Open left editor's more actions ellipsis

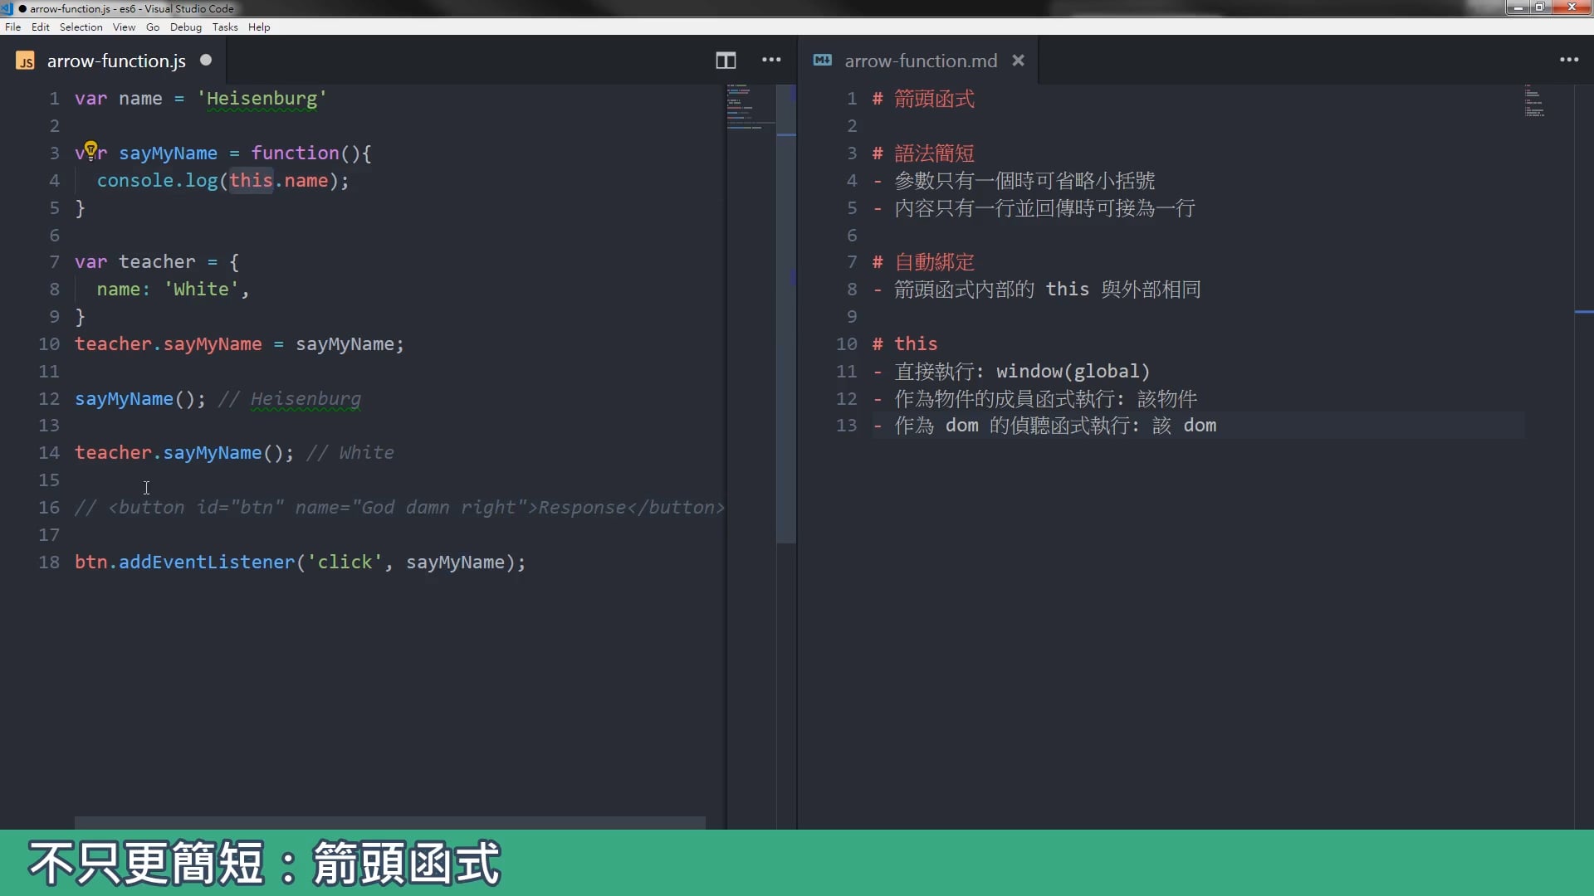(771, 60)
